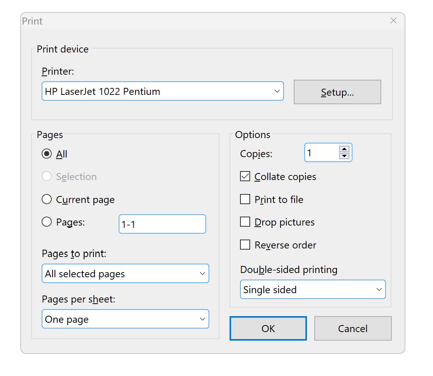Select the All pages radio button

point(47,154)
